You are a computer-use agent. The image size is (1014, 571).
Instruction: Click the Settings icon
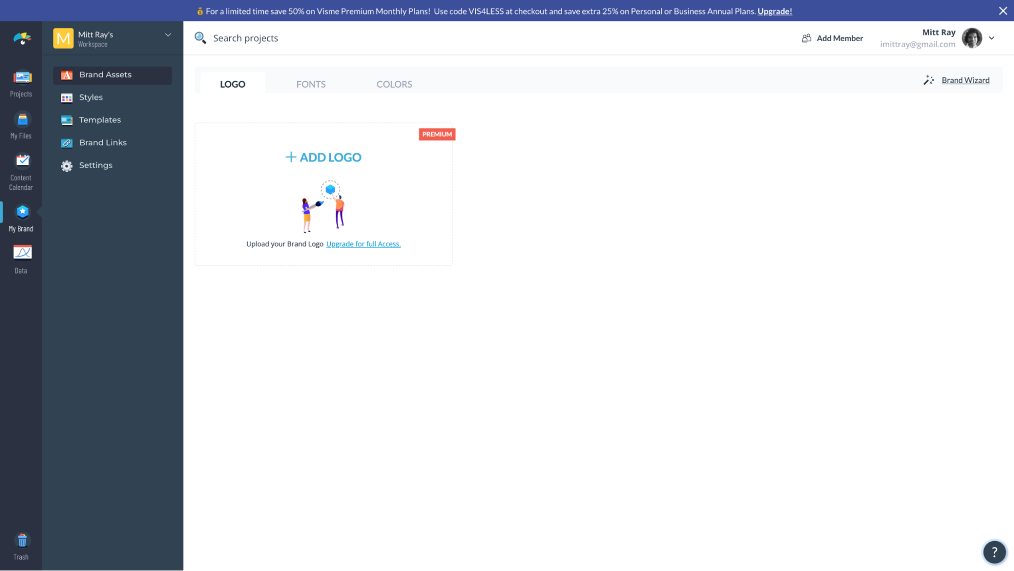67,165
